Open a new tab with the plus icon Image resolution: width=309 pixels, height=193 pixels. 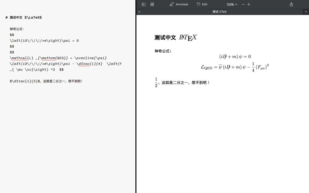tap(306, 12)
